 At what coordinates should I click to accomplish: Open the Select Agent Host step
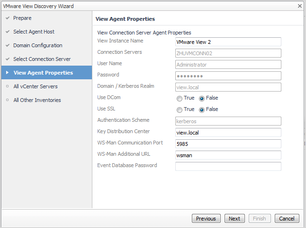click(34, 32)
